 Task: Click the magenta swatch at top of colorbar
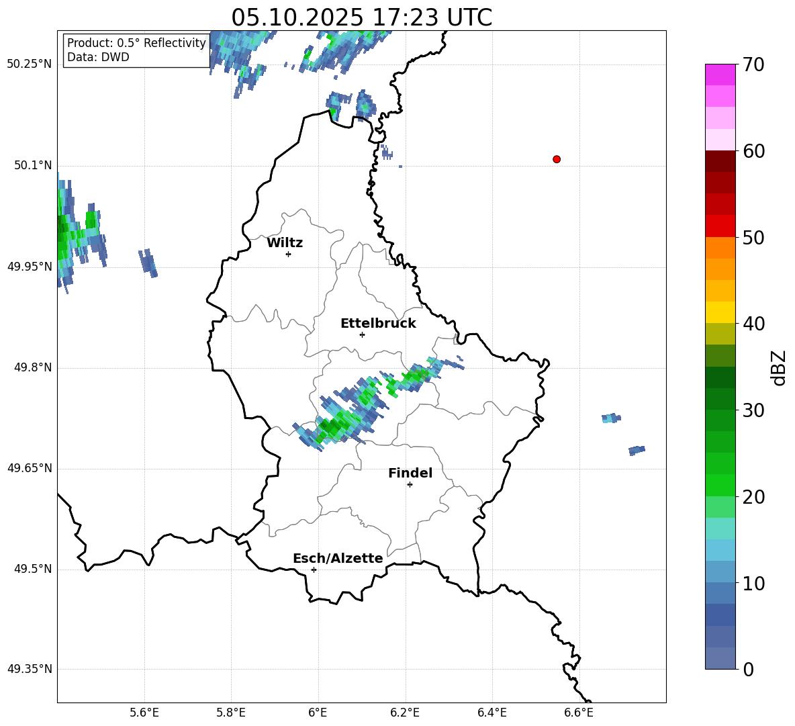(x=720, y=75)
